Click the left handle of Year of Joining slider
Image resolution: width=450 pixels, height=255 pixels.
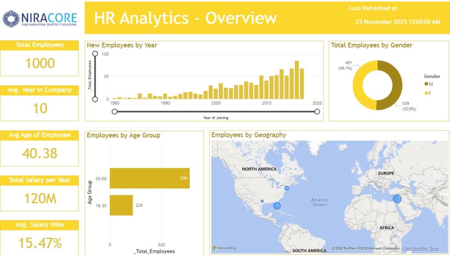(115, 112)
